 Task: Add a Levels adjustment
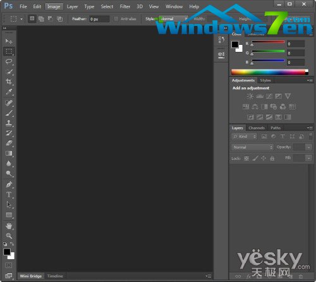coord(260,96)
